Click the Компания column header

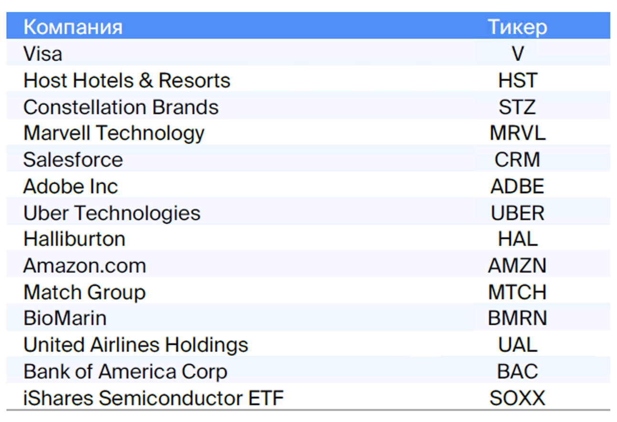point(73,27)
